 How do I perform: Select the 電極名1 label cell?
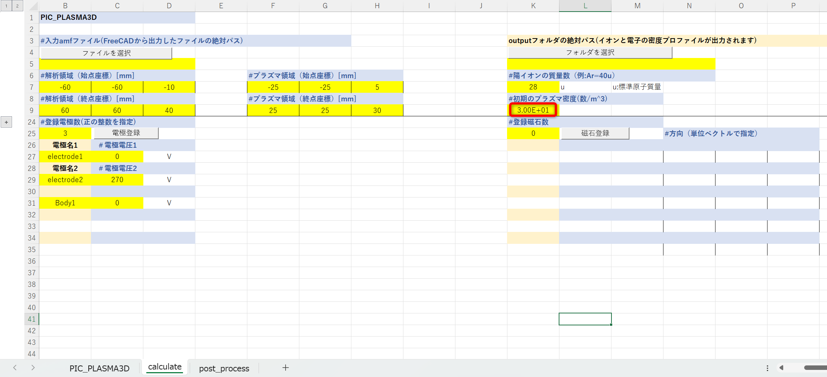point(65,145)
